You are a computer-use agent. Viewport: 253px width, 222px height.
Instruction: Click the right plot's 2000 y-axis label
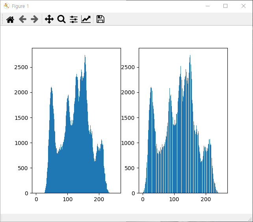[128, 92]
